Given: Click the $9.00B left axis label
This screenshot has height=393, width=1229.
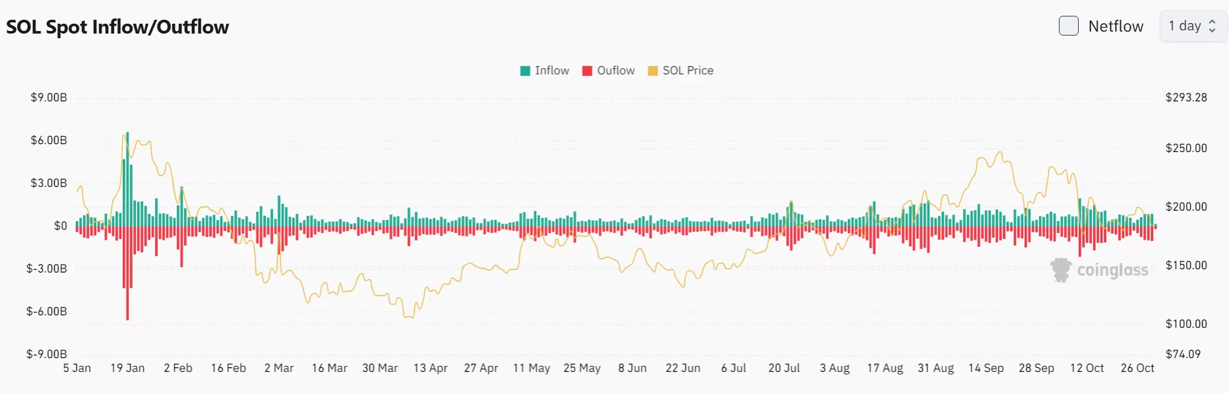Looking at the screenshot, I should tap(49, 97).
